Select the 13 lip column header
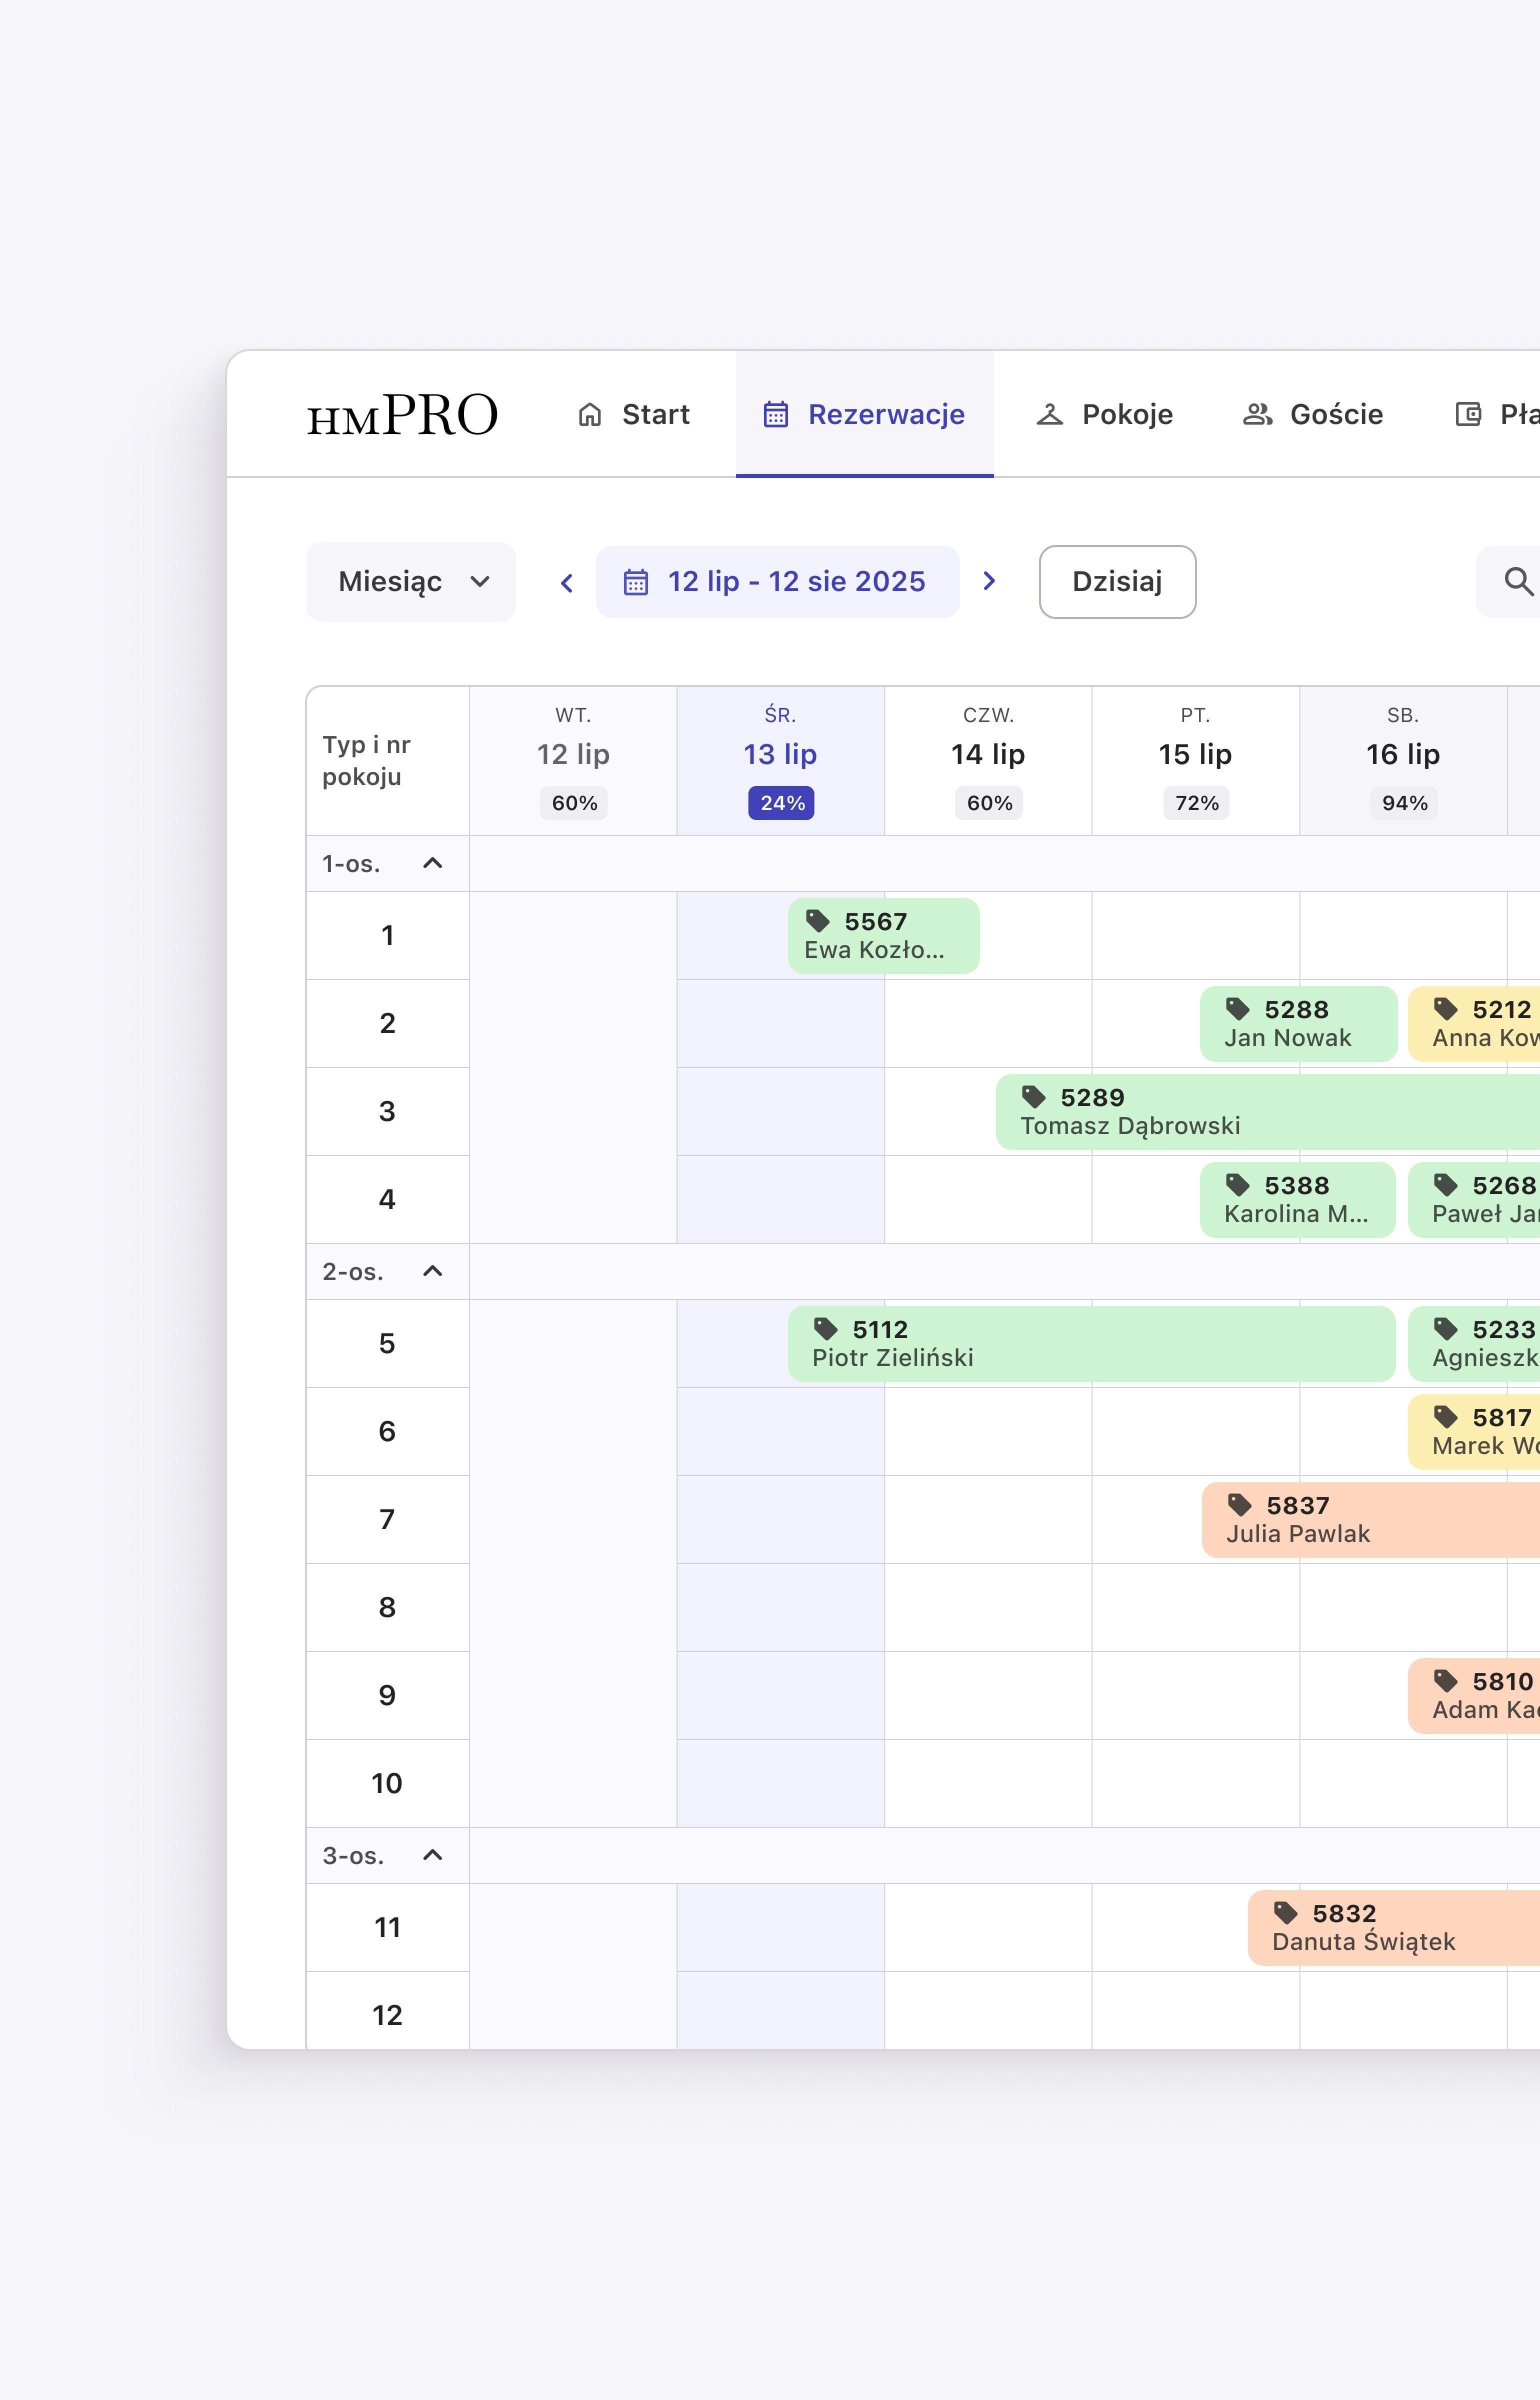The image size is (1540, 2400). [781, 761]
